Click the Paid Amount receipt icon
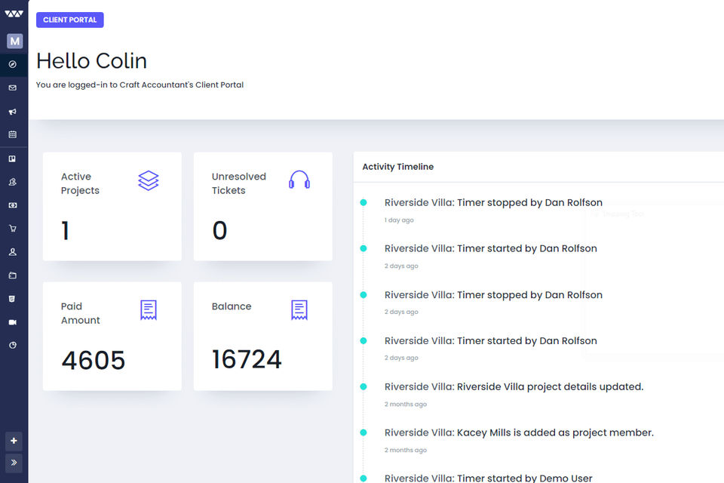 tap(149, 310)
